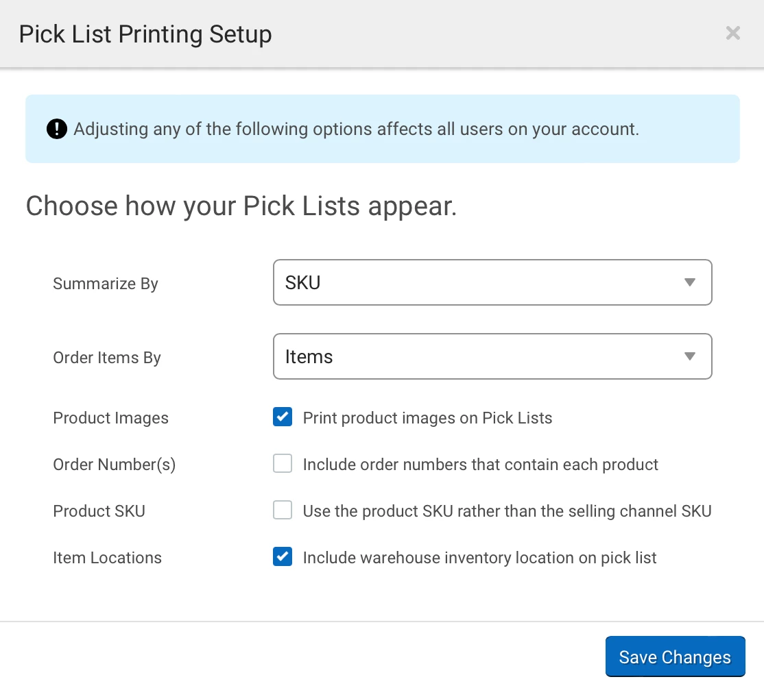
Task: Tick the Use the product SKU checkbox
Action: pyautogui.click(x=283, y=511)
